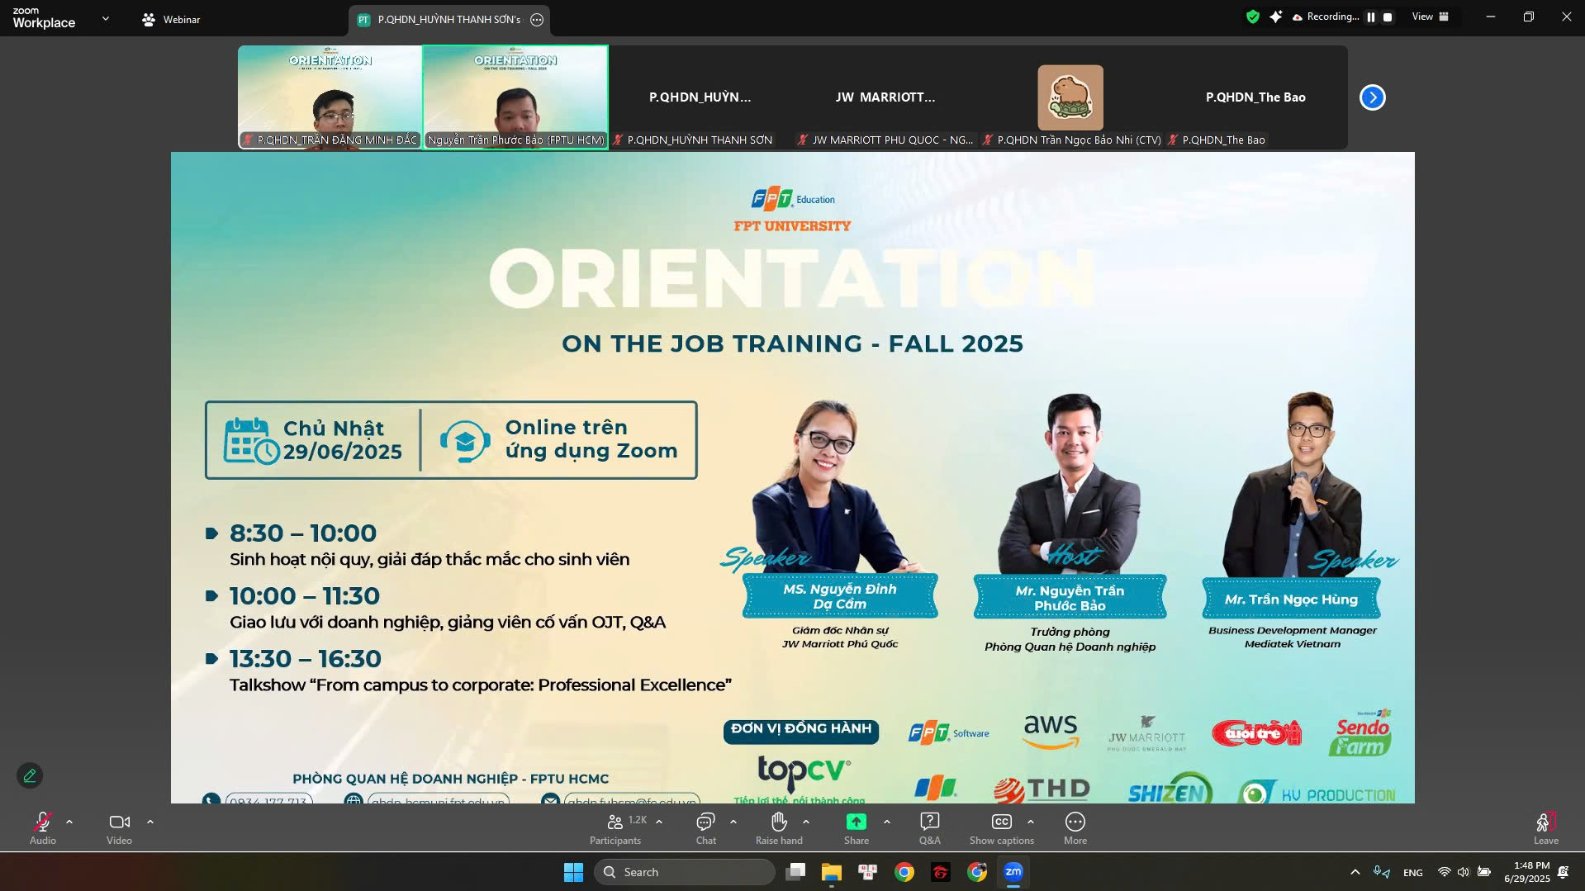This screenshot has width=1585, height=891.
Task: Select JW MARRIOTT PHU QUOC participant tile
Action: [885, 97]
